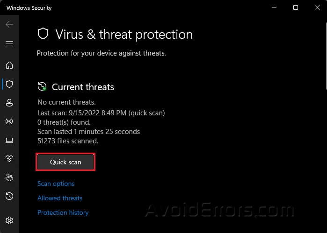
Task: Close the Windows Security window
Action: (x=317, y=8)
